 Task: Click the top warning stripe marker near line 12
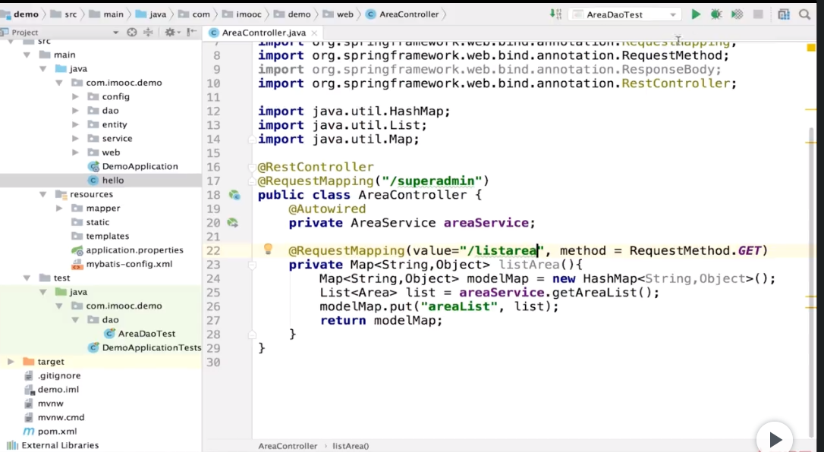811,110
